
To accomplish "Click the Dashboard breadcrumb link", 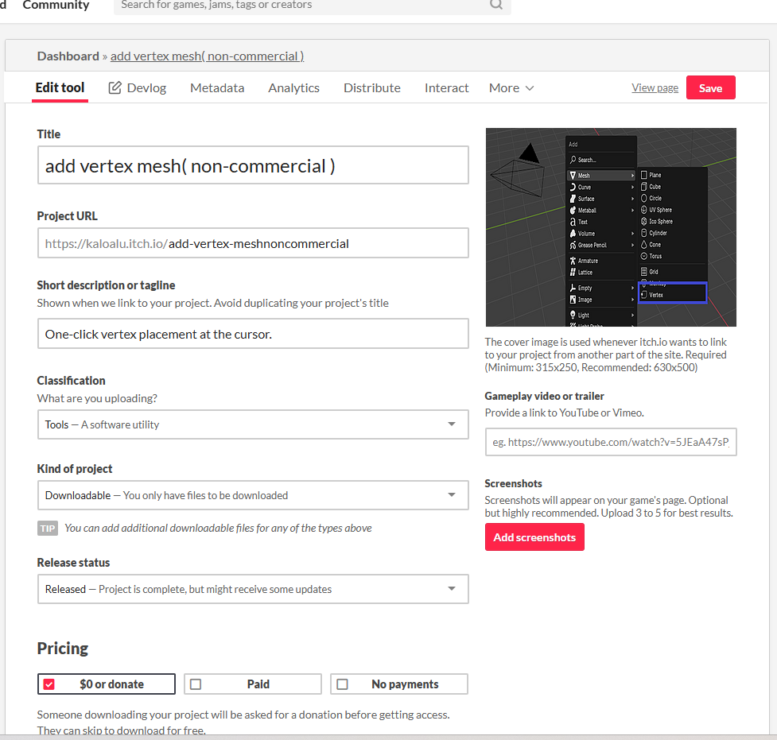I will tap(68, 56).
